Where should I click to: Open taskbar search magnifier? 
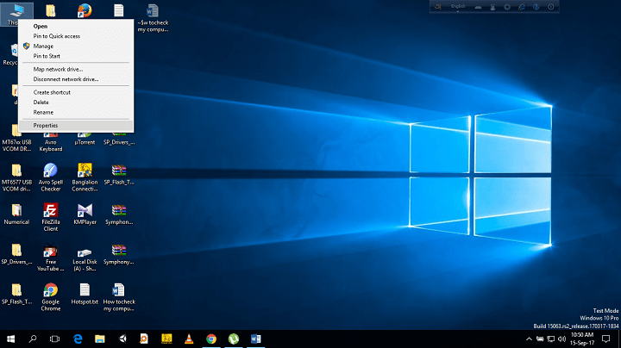coord(33,339)
